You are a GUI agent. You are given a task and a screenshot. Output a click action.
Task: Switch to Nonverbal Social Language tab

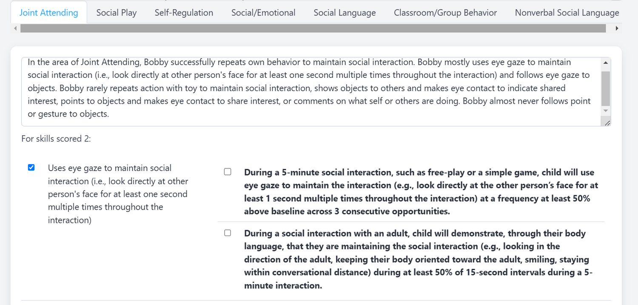(x=567, y=13)
